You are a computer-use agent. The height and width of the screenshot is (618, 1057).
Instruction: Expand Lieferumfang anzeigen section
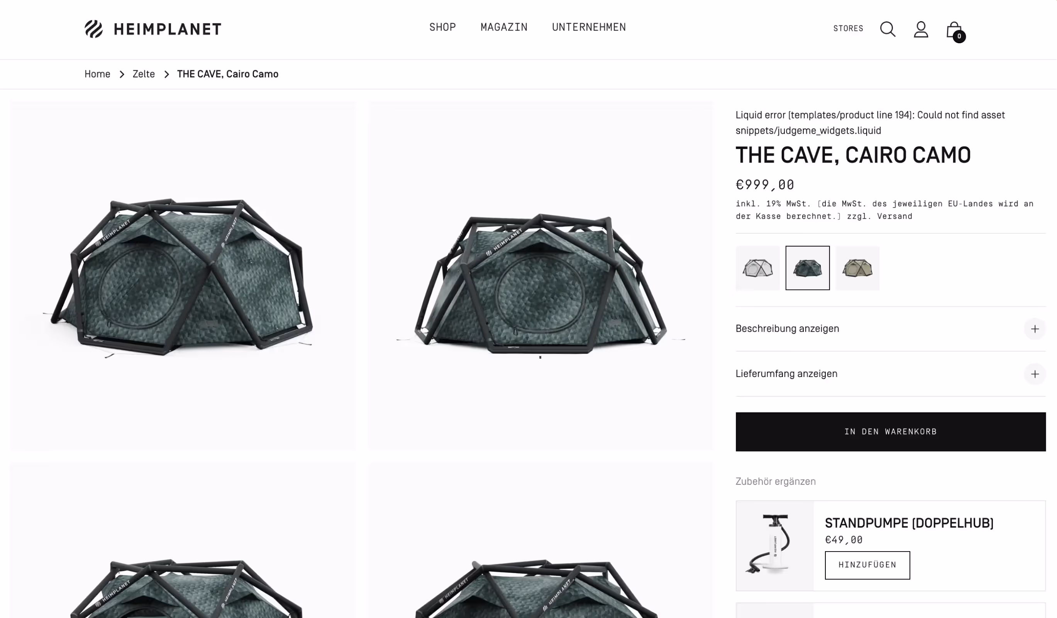click(891, 374)
